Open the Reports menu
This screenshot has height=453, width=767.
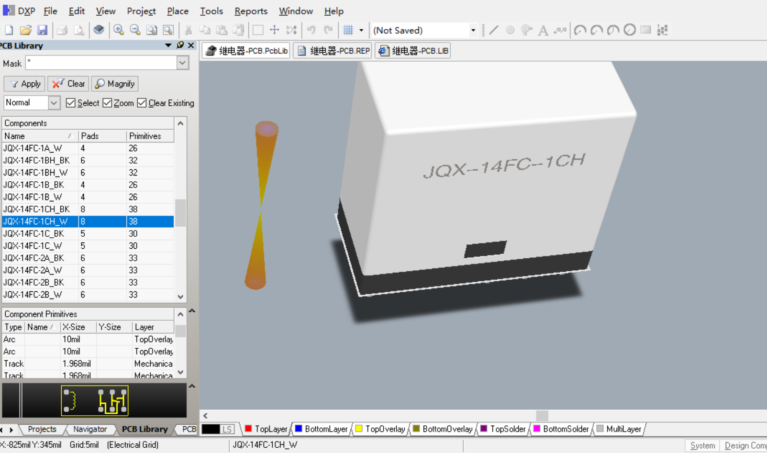coord(251,11)
